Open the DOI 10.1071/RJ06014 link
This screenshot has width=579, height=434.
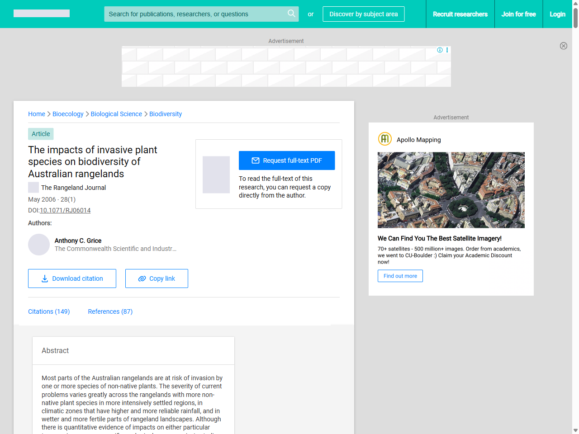65,210
